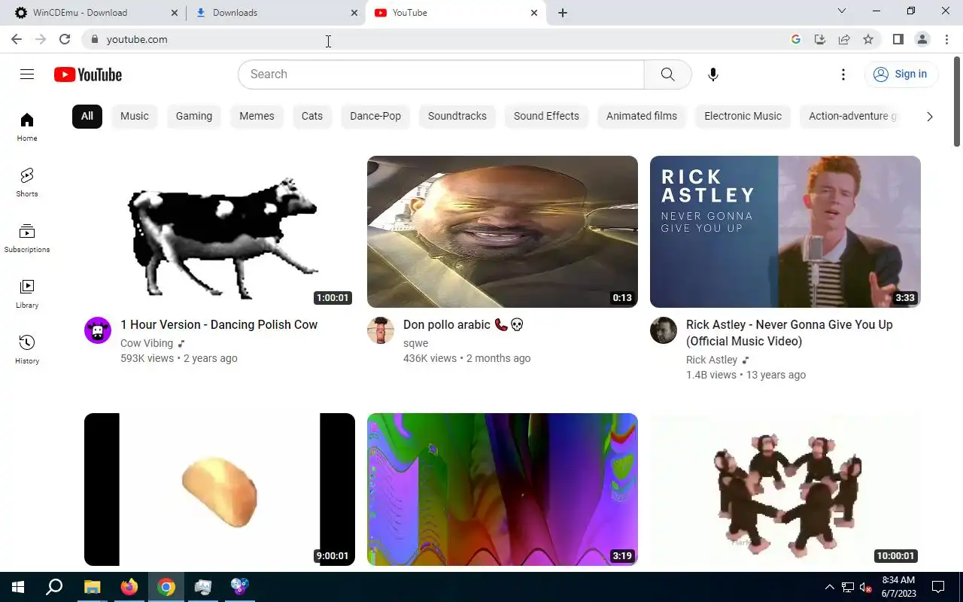Screen dimensions: 963x602
Task: Filter by Memes chip
Action: (x=257, y=116)
